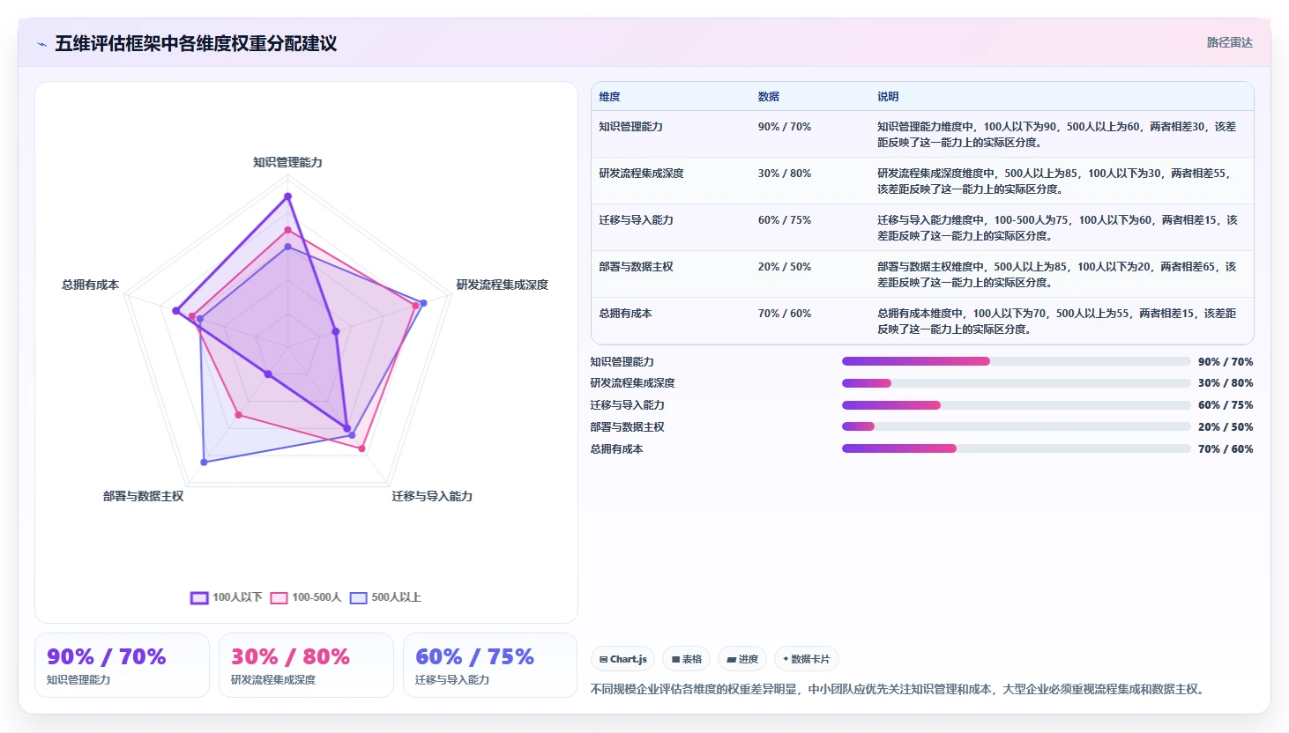Click the 总拥有成本 table row name
The image size is (1289, 733).
tap(625, 314)
